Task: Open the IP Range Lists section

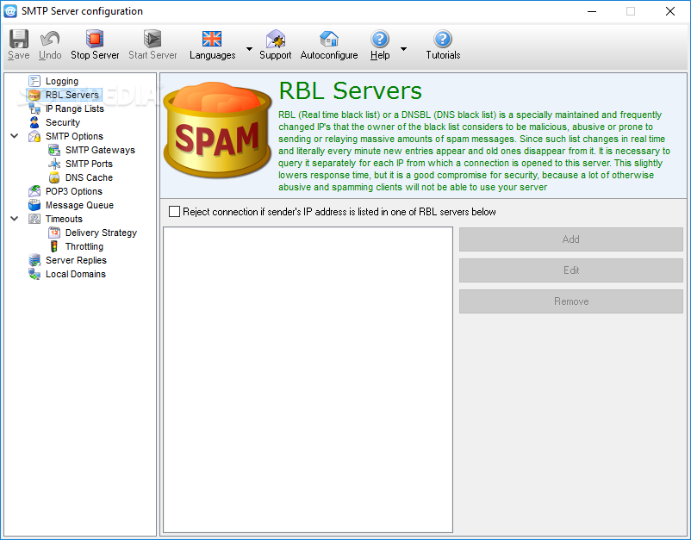Action: 74,109
